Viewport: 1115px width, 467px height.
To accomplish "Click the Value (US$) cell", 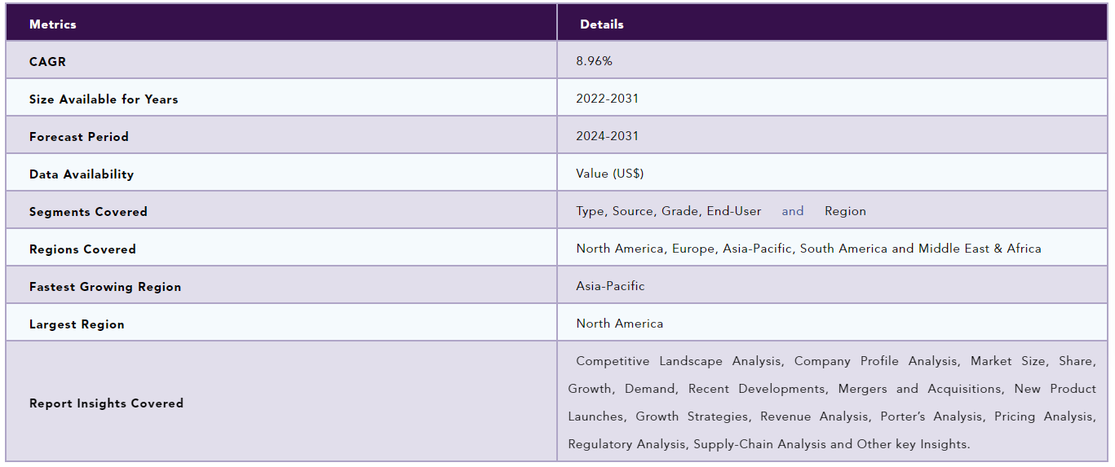I will [x=610, y=174].
